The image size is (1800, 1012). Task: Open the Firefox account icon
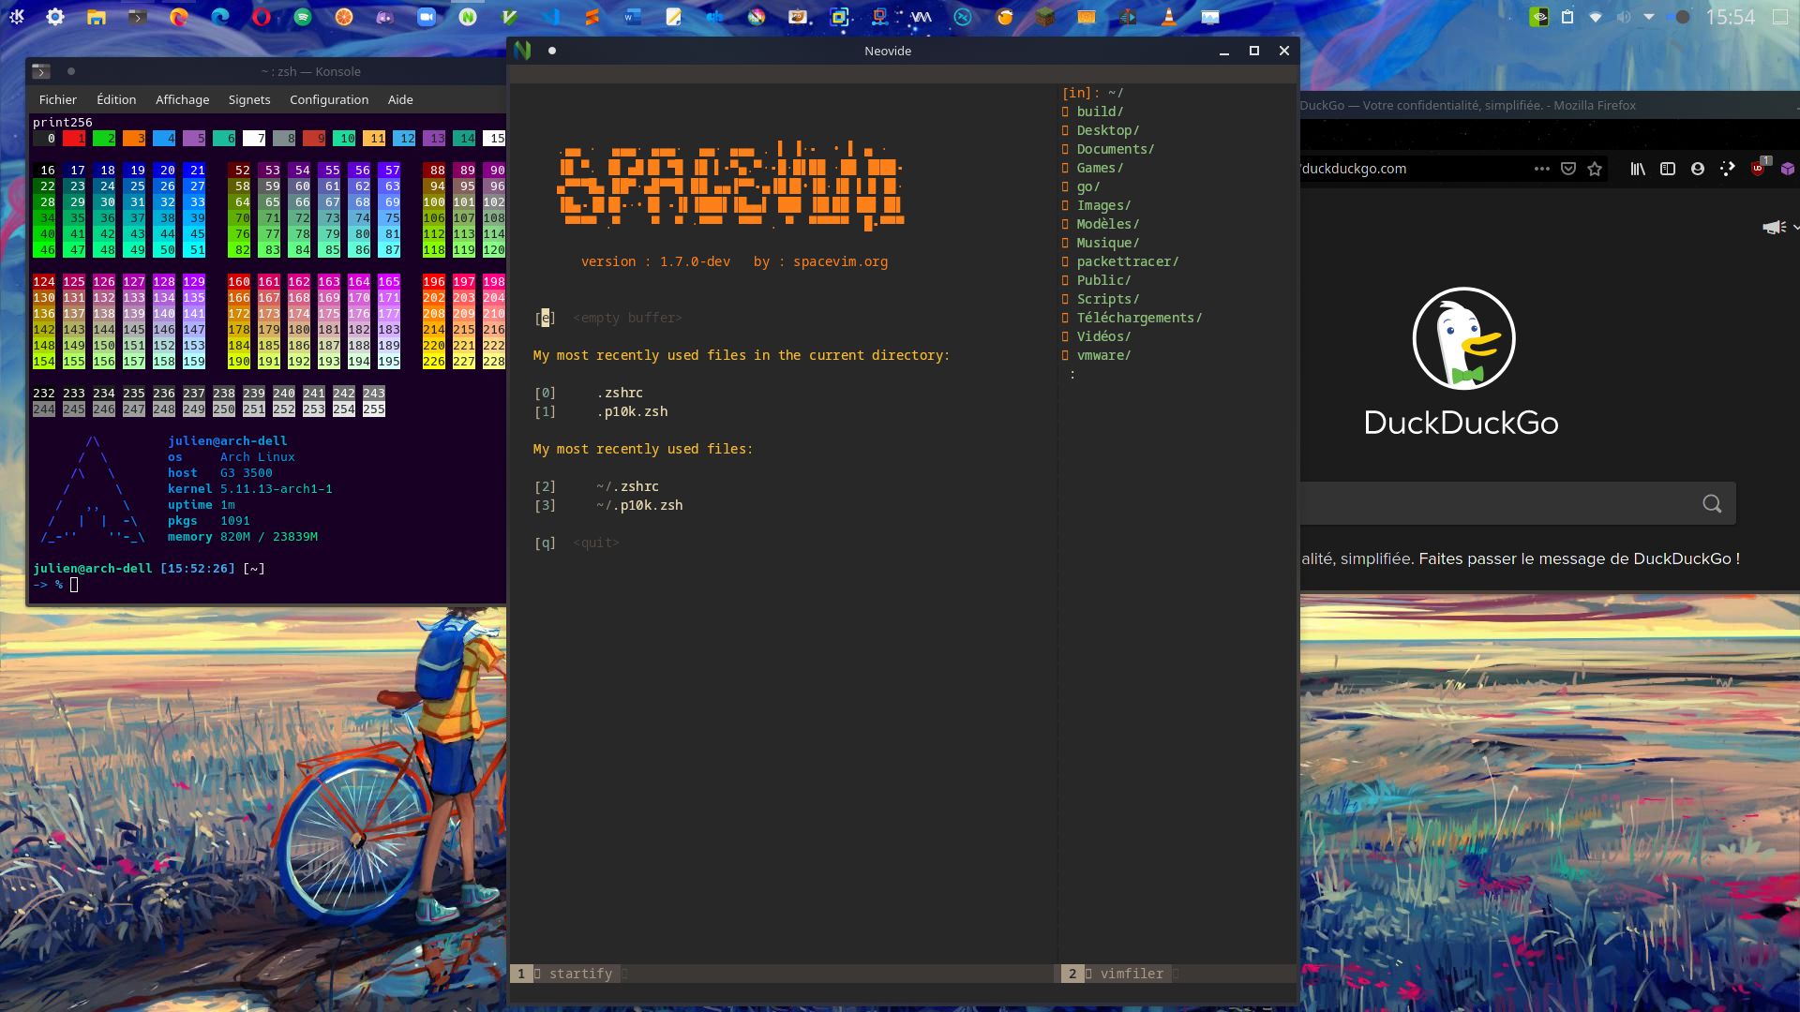point(1698,169)
